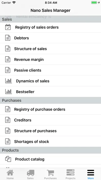
Task: Open the Purchases cart tab
Action: click(50, 174)
